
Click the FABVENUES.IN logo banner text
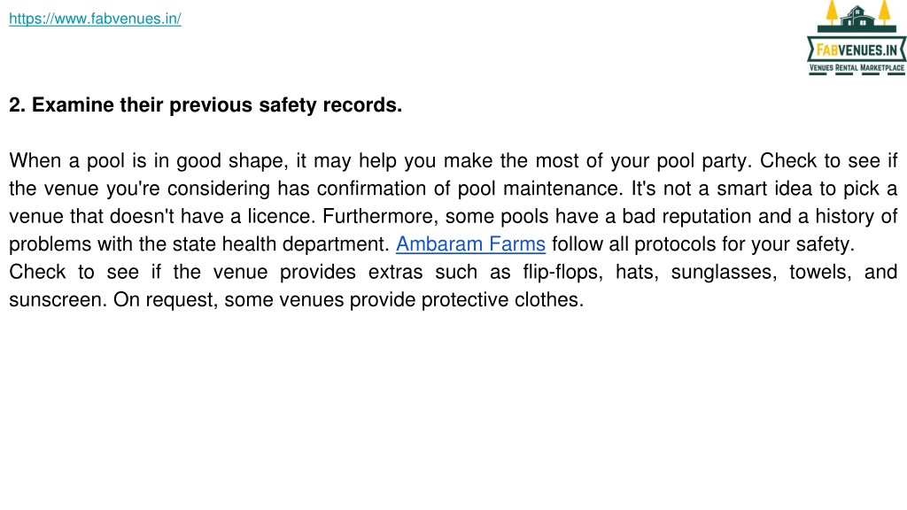[x=857, y=50]
